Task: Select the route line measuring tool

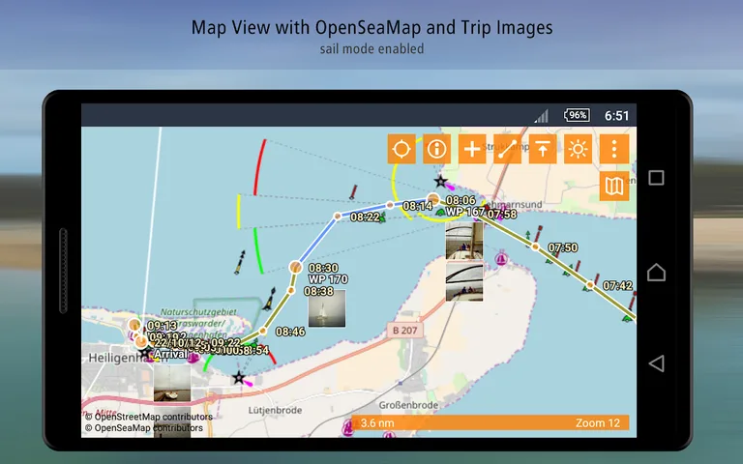Action: [x=508, y=149]
